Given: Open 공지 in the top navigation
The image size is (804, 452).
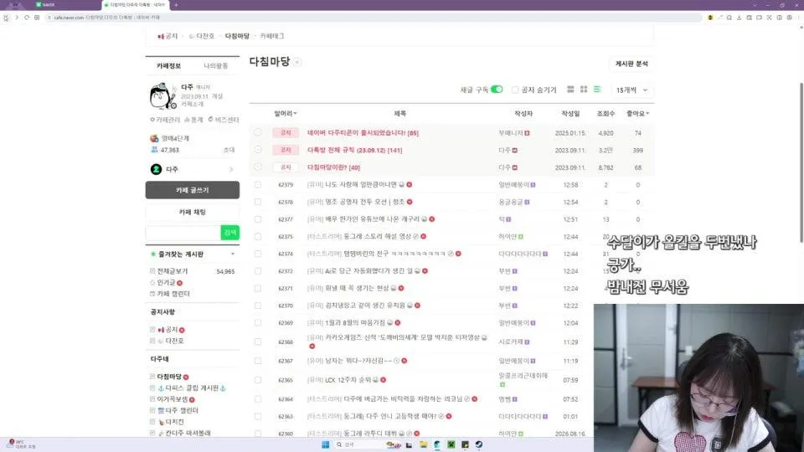Looking at the screenshot, I should 167,36.
